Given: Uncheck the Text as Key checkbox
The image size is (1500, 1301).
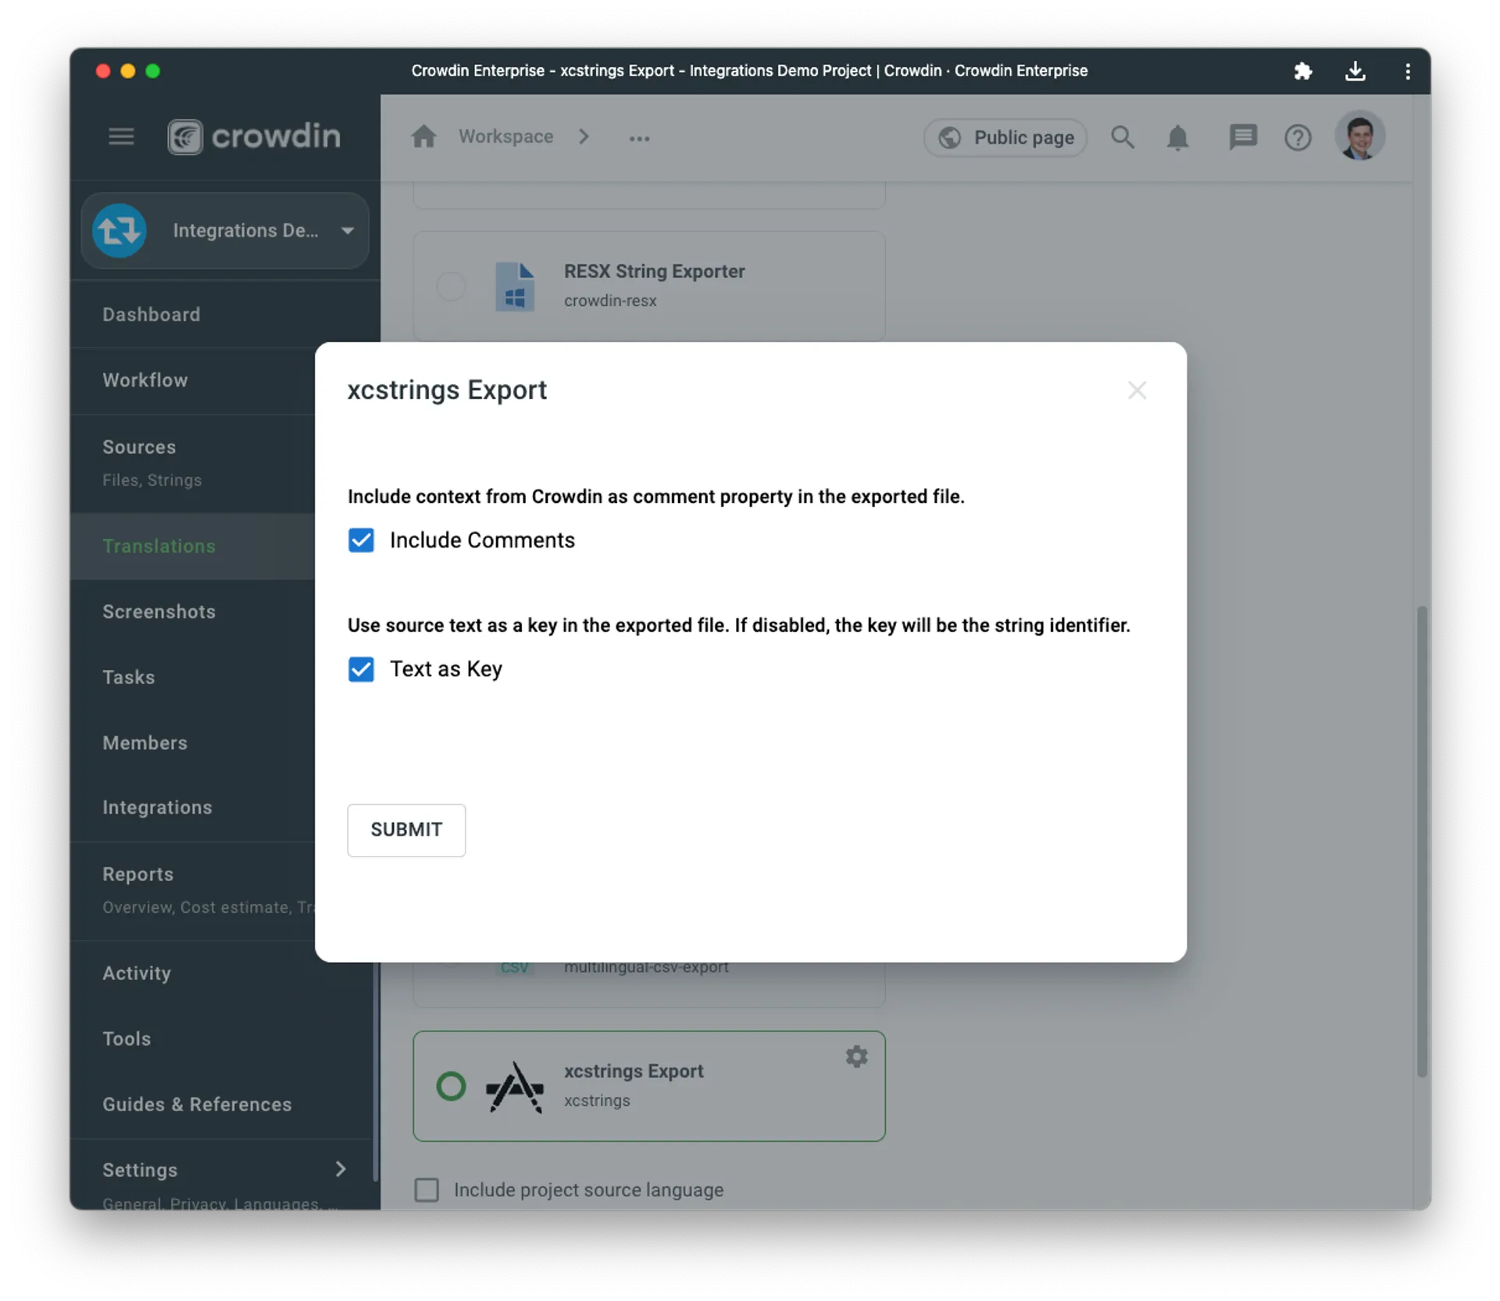Looking at the screenshot, I should [361, 669].
